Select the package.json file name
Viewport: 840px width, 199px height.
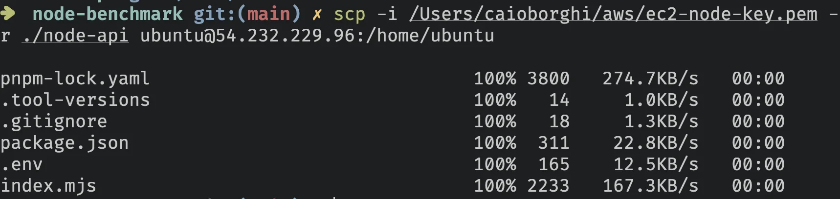click(x=65, y=143)
